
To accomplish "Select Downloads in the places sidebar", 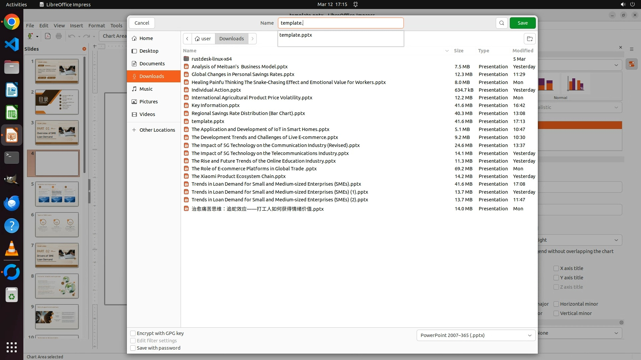I will click(x=152, y=76).
